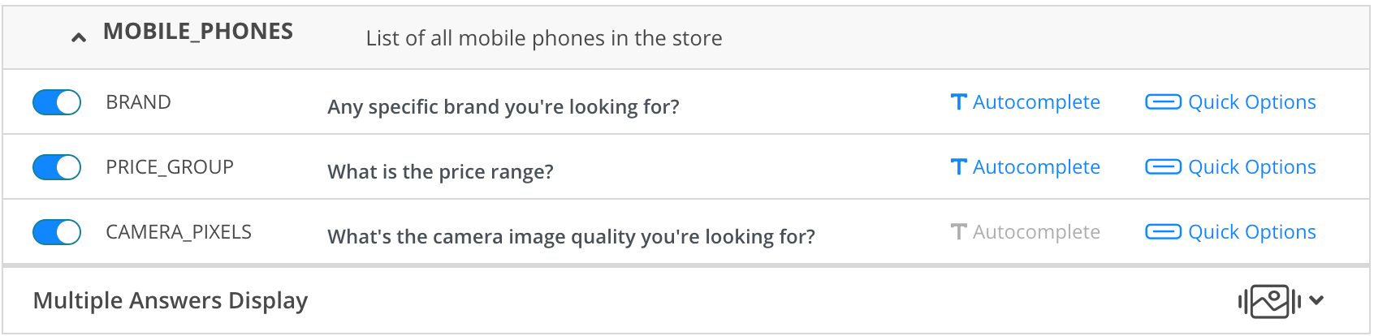This screenshot has height=336, width=1374.
Task: Edit the price range question text
Action: [x=440, y=172]
